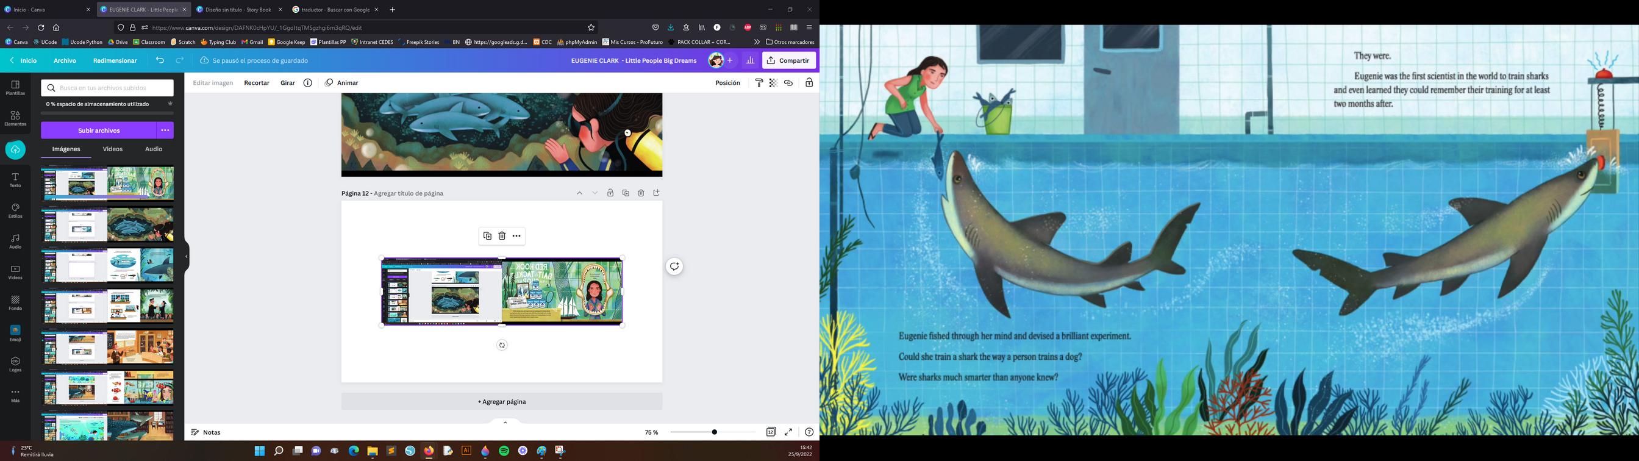The width and height of the screenshot is (1639, 461).
Task: Click the uploaded files search field
Action: tap(107, 88)
